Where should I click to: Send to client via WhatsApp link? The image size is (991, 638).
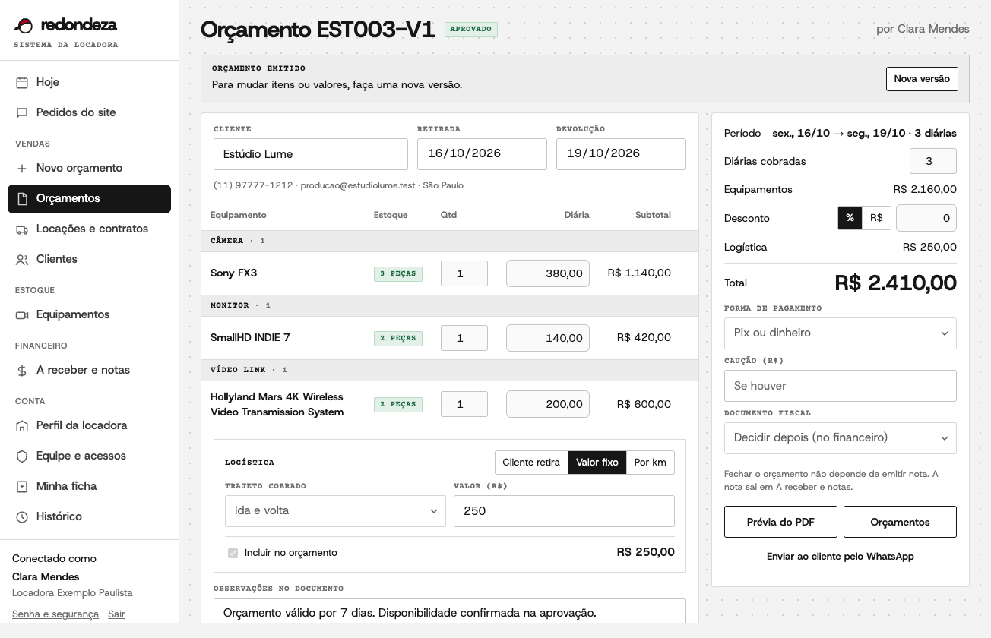pos(841,557)
